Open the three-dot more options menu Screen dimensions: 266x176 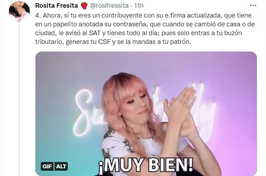point(253,6)
